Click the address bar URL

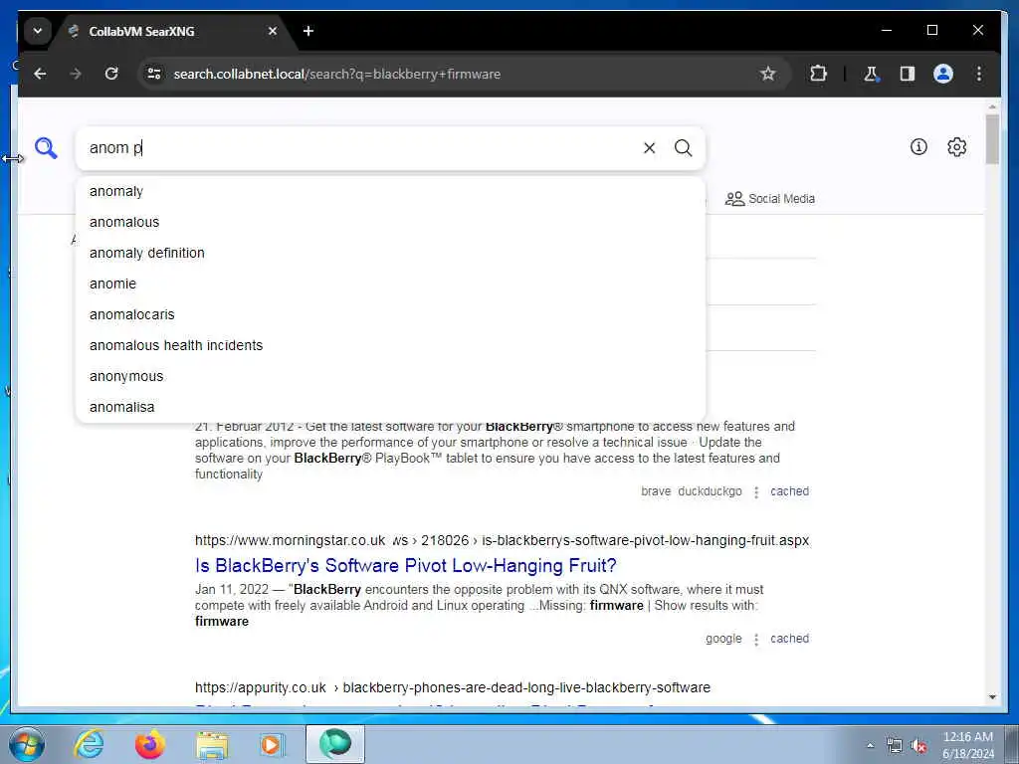(336, 74)
